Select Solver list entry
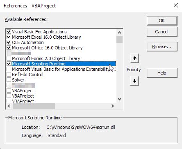Screen dimensions: 182x149 click(18, 80)
